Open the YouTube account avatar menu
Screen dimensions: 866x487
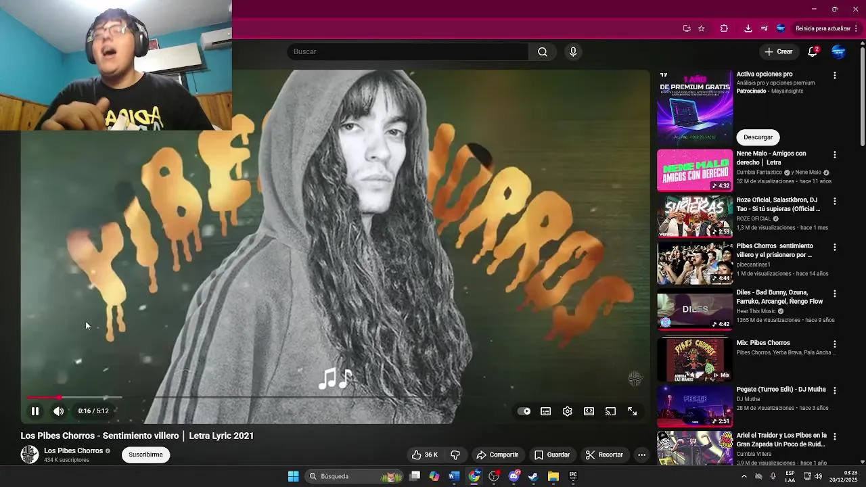point(838,51)
